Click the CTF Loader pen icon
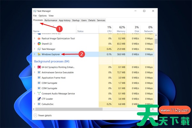Viewport: 192px width, 128px height. coord(39,99)
